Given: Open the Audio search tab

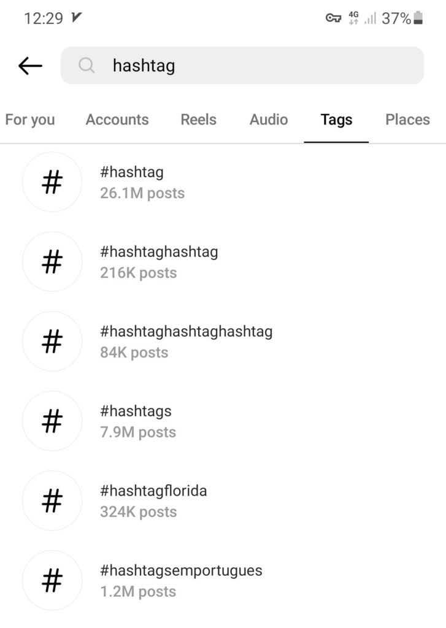Looking at the screenshot, I should coord(267,120).
